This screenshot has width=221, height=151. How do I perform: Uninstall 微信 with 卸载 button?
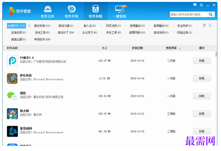point(202,96)
